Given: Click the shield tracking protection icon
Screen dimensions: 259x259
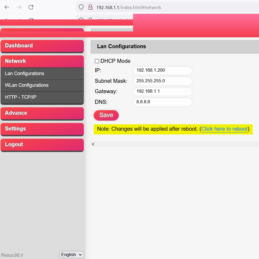Looking at the screenshot, I should [81, 7].
